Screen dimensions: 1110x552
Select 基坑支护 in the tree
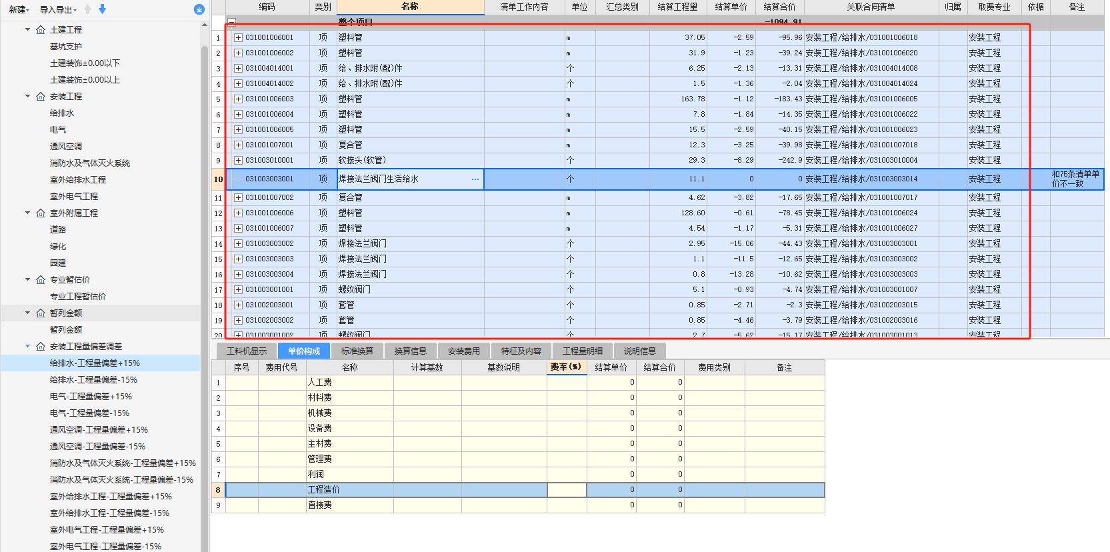point(65,46)
